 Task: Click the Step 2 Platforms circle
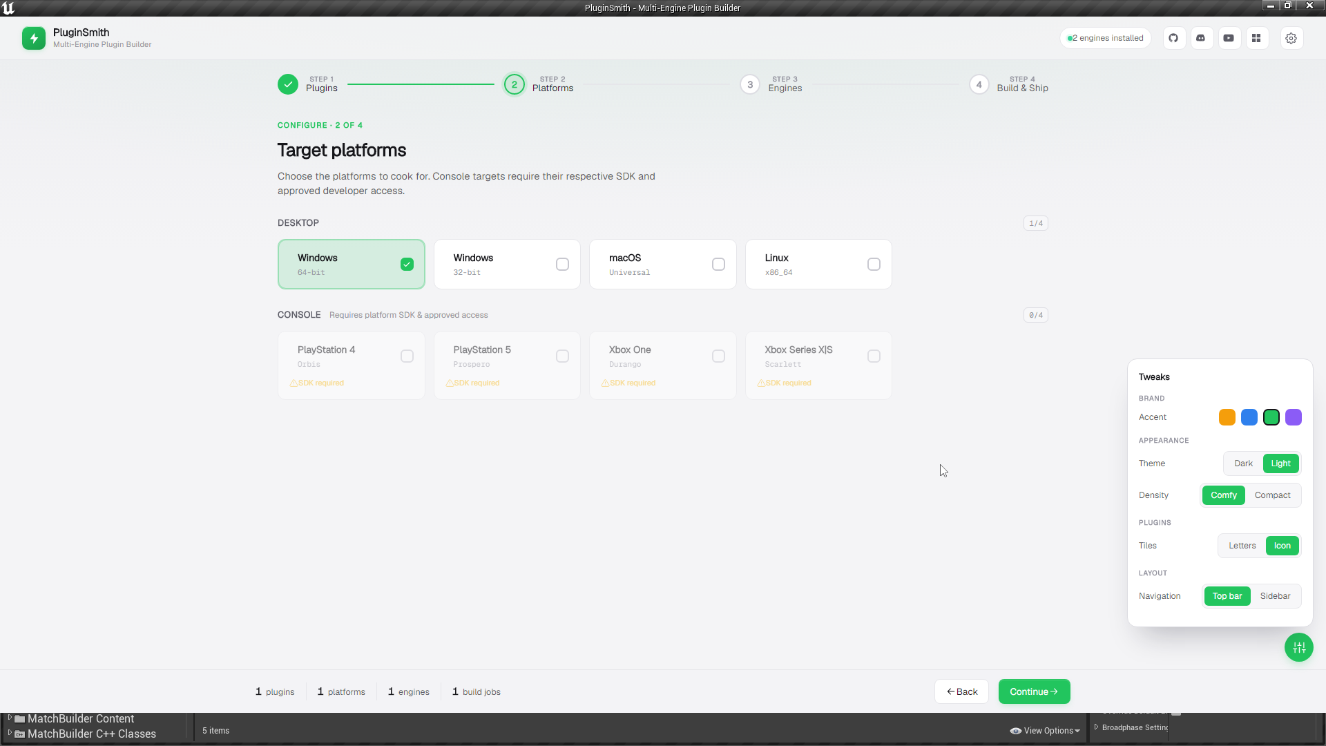(x=514, y=84)
